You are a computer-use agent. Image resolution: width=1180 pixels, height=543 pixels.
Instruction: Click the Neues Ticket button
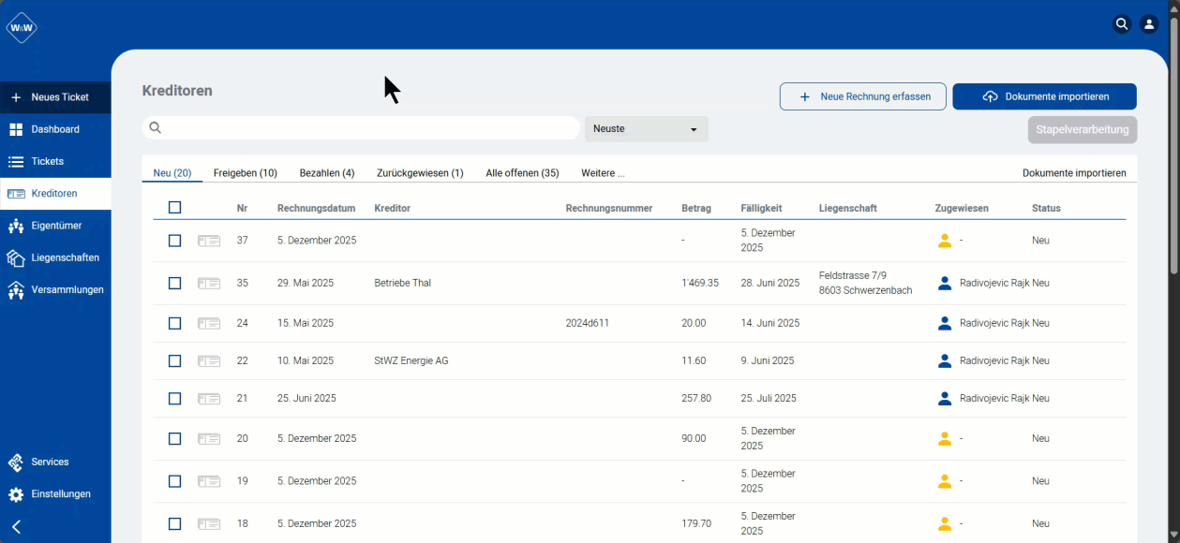pyautogui.click(x=55, y=97)
